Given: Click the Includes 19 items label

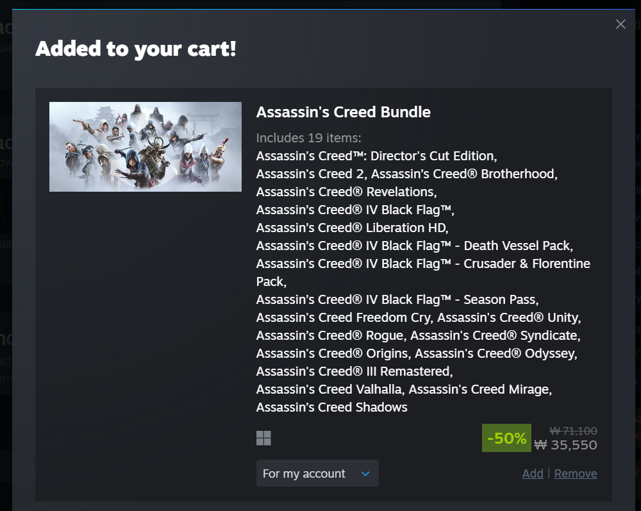Looking at the screenshot, I should pyautogui.click(x=308, y=138).
